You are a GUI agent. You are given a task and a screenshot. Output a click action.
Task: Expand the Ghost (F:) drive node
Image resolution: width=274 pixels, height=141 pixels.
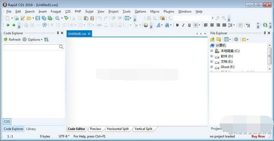coord(212,67)
